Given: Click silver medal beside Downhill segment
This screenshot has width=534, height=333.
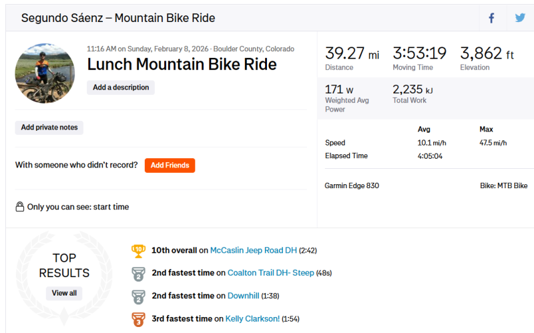Looking at the screenshot, I should [x=138, y=296].
